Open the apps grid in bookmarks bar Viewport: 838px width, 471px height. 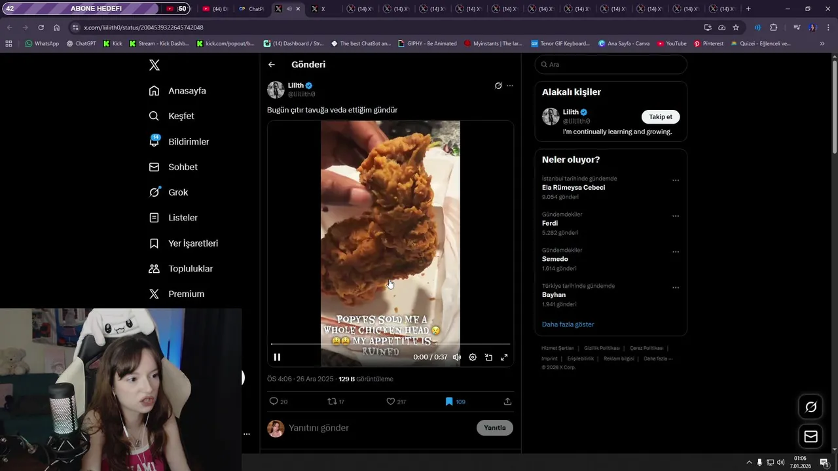click(9, 44)
